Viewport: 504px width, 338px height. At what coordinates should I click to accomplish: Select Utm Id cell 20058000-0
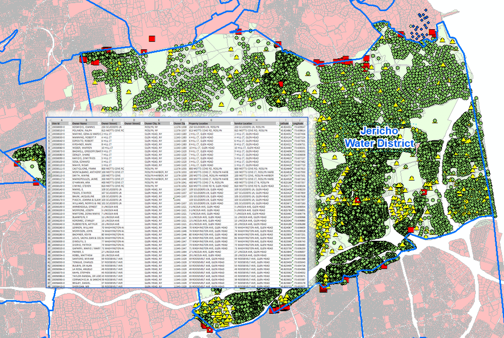click(61, 127)
